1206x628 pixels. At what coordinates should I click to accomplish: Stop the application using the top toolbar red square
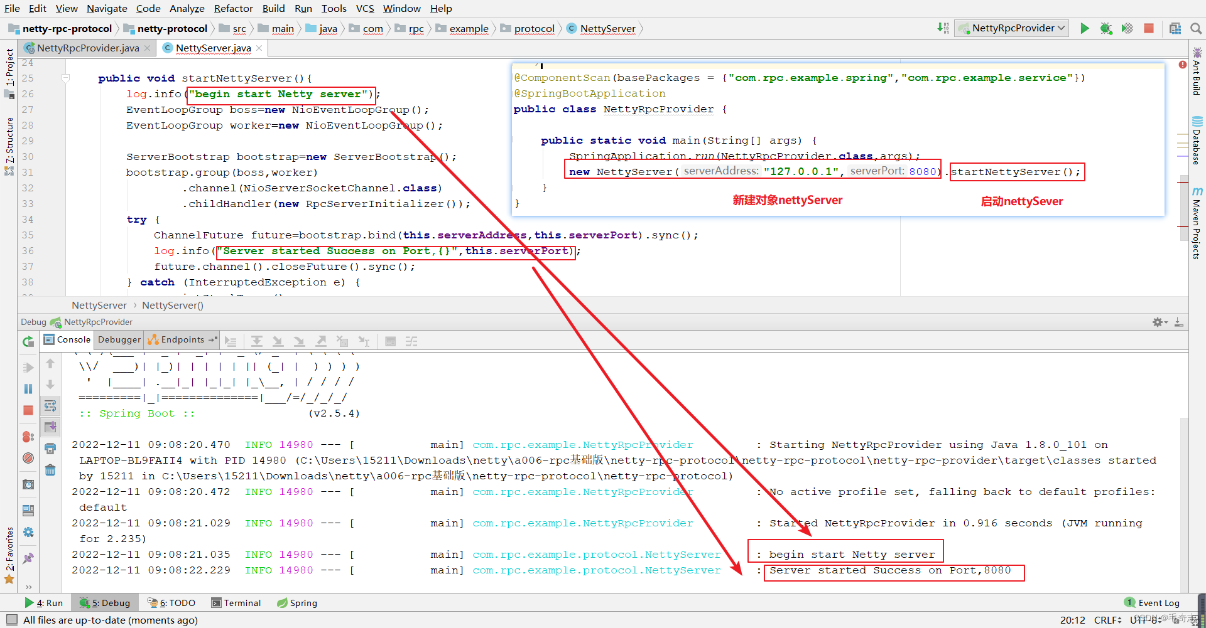click(x=1149, y=28)
